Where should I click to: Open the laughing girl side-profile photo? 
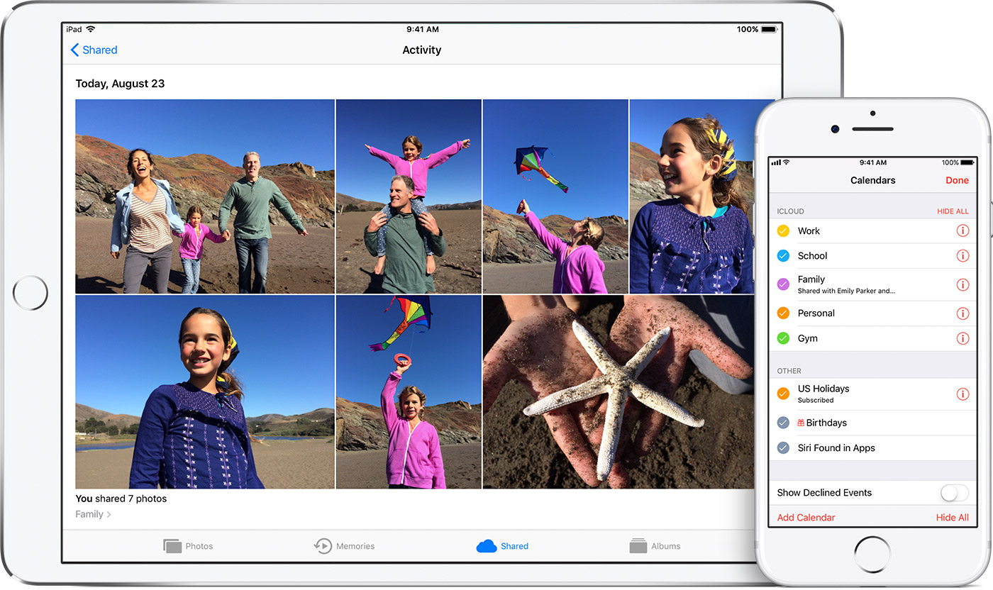pyautogui.click(x=695, y=196)
